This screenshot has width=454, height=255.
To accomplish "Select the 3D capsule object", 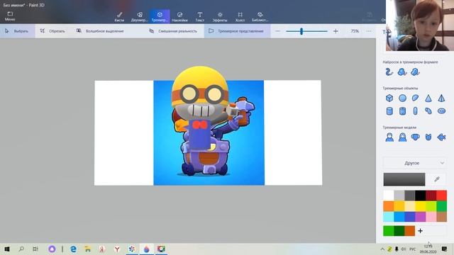I will point(415,111).
